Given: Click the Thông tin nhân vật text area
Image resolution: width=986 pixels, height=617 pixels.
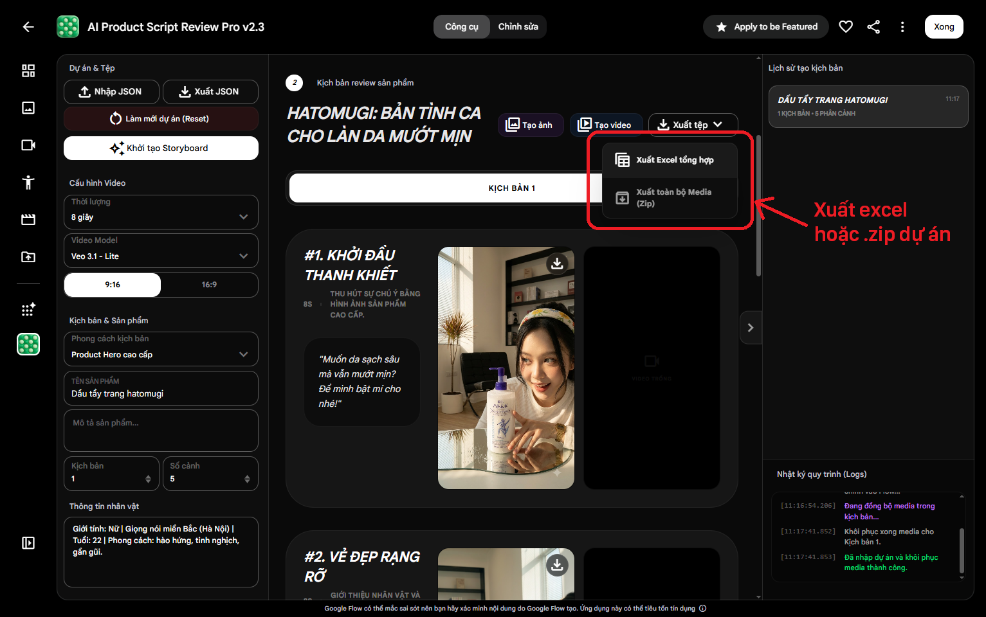Looking at the screenshot, I should click(161, 552).
